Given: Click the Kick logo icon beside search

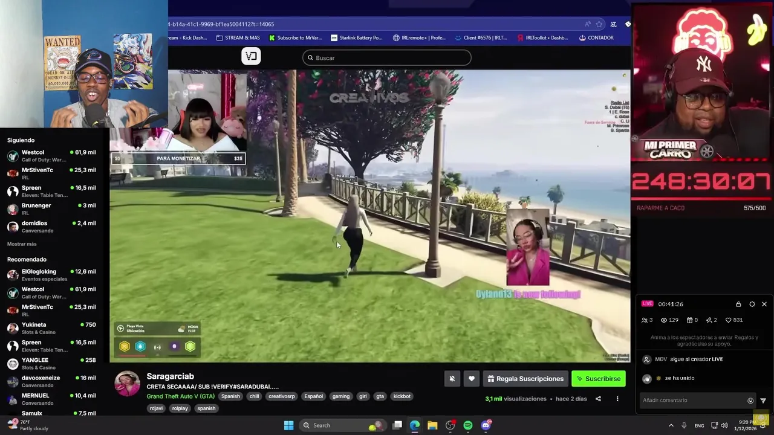Looking at the screenshot, I should point(251,56).
